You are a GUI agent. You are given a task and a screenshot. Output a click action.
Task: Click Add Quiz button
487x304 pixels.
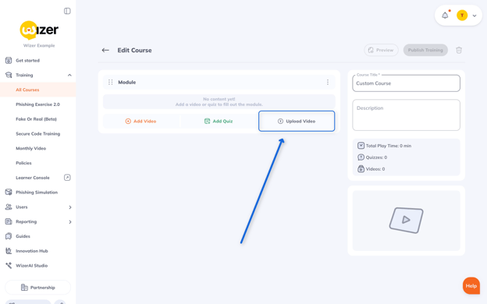pos(219,122)
